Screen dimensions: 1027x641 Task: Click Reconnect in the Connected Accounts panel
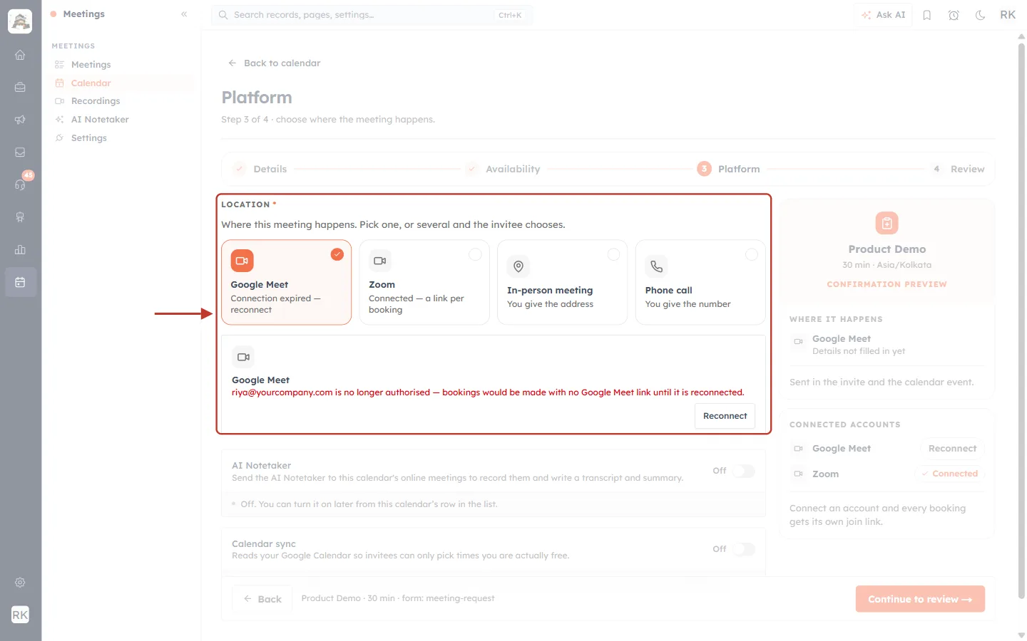(x=952, y=449)
